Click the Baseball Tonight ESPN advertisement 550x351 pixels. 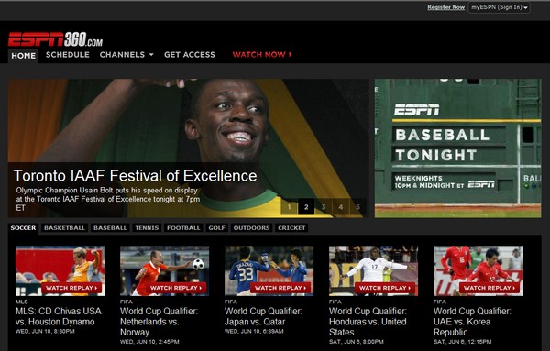[457, 148]
